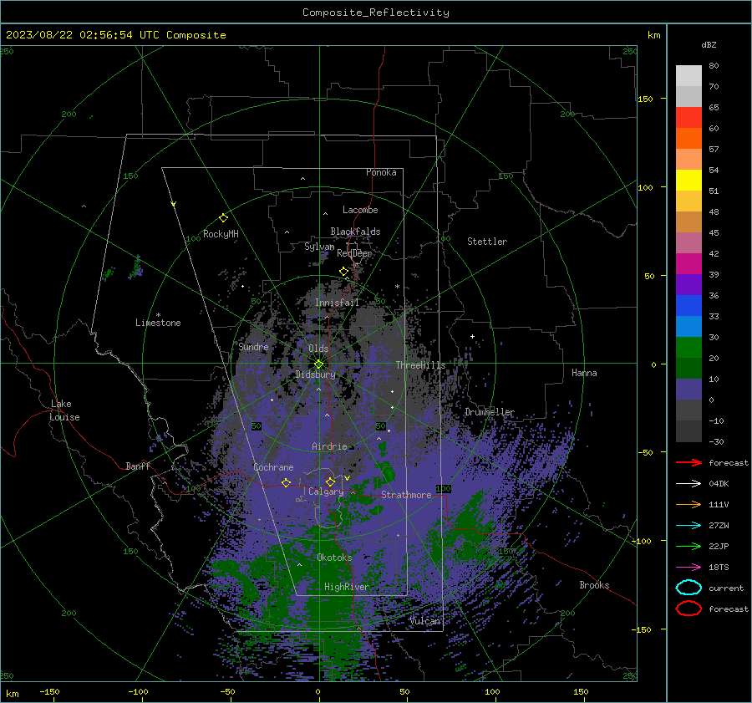Click the Banff town label
Viewport: 752px width, 703px height.
coord(138,466)
